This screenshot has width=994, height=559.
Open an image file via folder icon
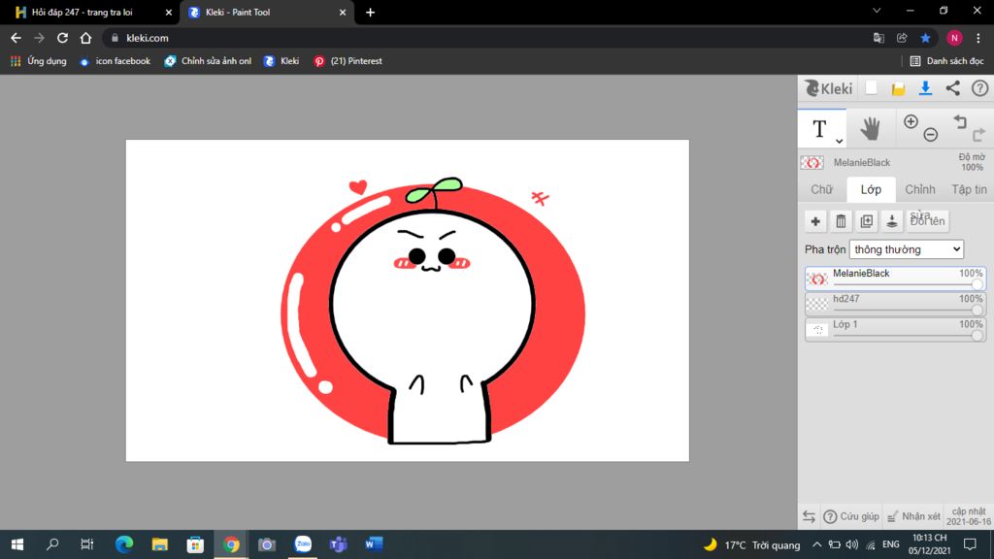[898, 88]
